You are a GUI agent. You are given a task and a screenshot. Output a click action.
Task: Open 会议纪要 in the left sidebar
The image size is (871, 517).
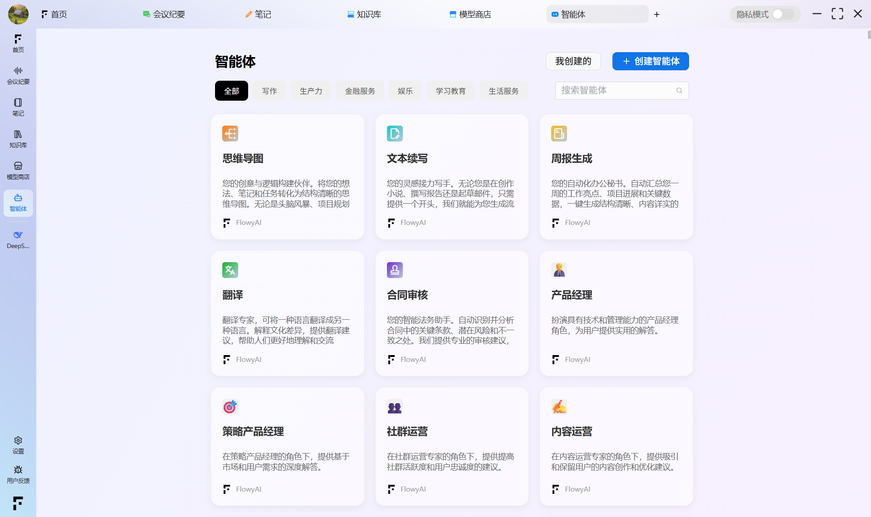(18, 75)
